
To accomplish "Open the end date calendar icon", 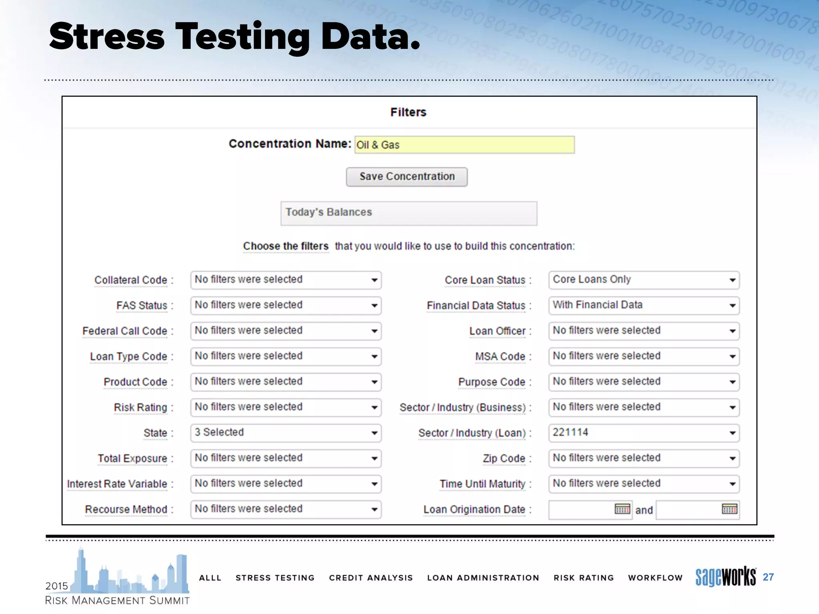I will pos(729,509).
